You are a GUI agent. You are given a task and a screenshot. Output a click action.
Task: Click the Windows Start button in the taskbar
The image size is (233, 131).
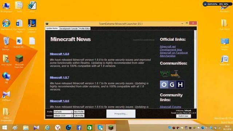click(x=4, y=128)
